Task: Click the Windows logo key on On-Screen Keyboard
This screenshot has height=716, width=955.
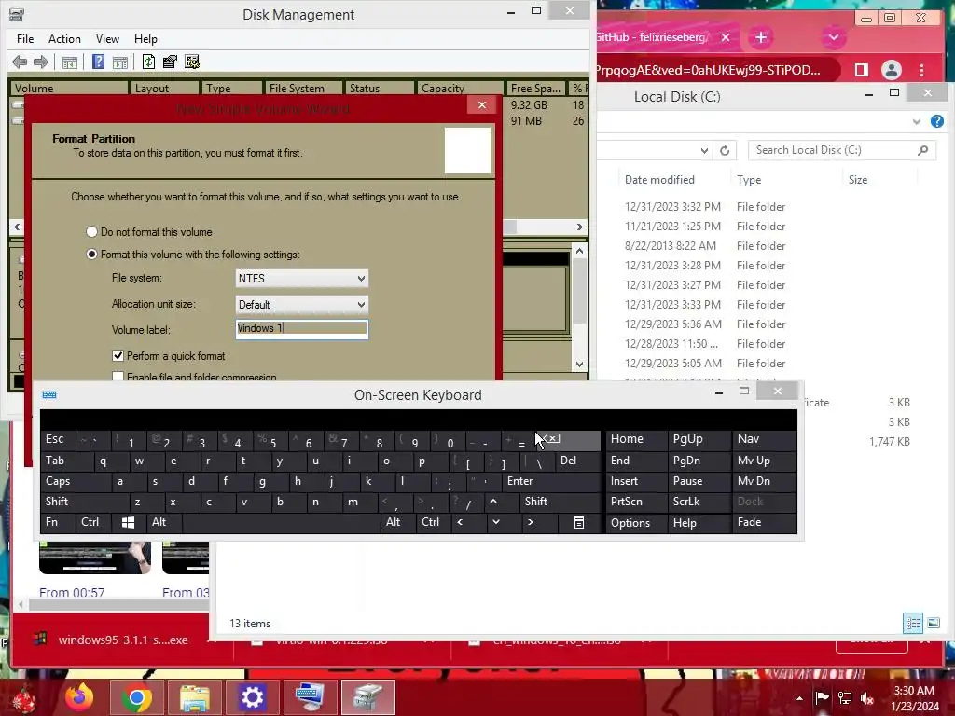Action: click(128, 522)
